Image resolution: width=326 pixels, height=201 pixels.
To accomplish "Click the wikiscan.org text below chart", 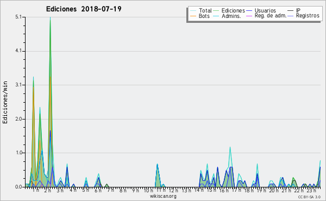I will 163,196.
